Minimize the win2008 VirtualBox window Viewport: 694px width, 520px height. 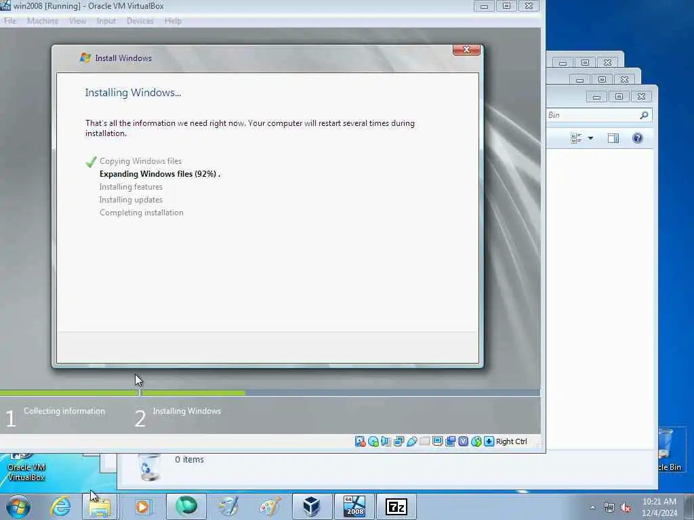[484, 6]
